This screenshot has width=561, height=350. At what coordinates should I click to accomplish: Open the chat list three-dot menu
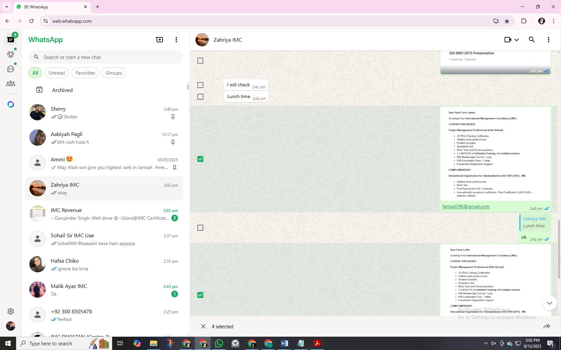pos(176,40)
